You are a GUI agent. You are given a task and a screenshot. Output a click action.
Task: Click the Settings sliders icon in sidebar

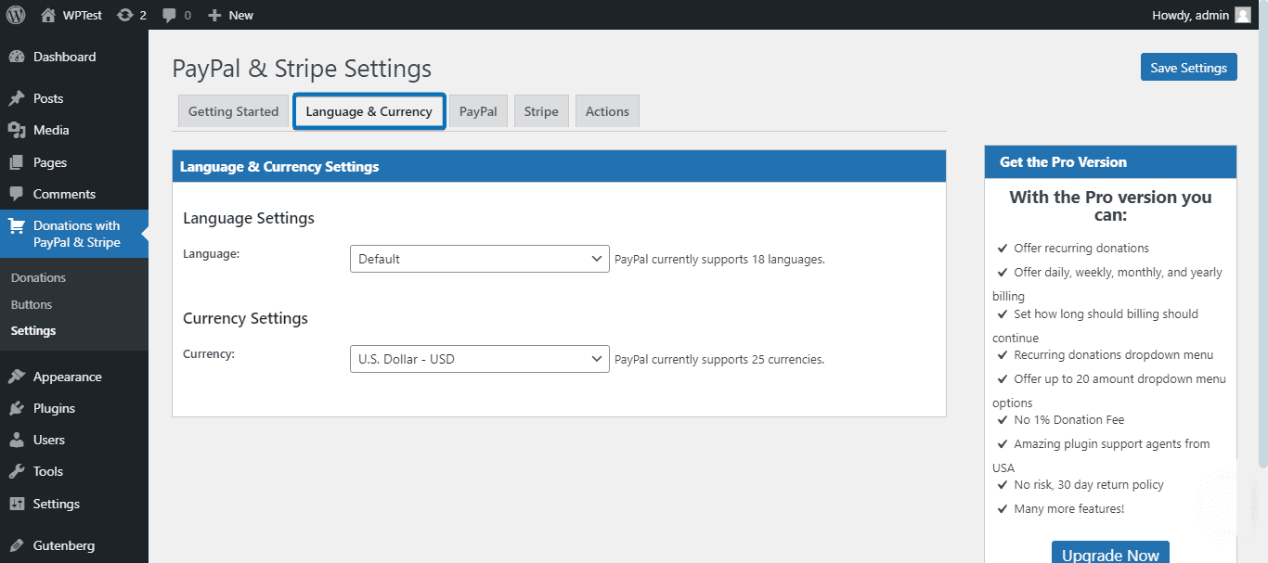[17, 504]
